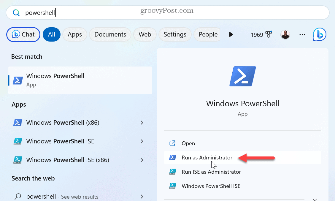Click the Run ISE as Administrator icon
Viewport: 335px width, 201px height.
click(x=173, y=172)
